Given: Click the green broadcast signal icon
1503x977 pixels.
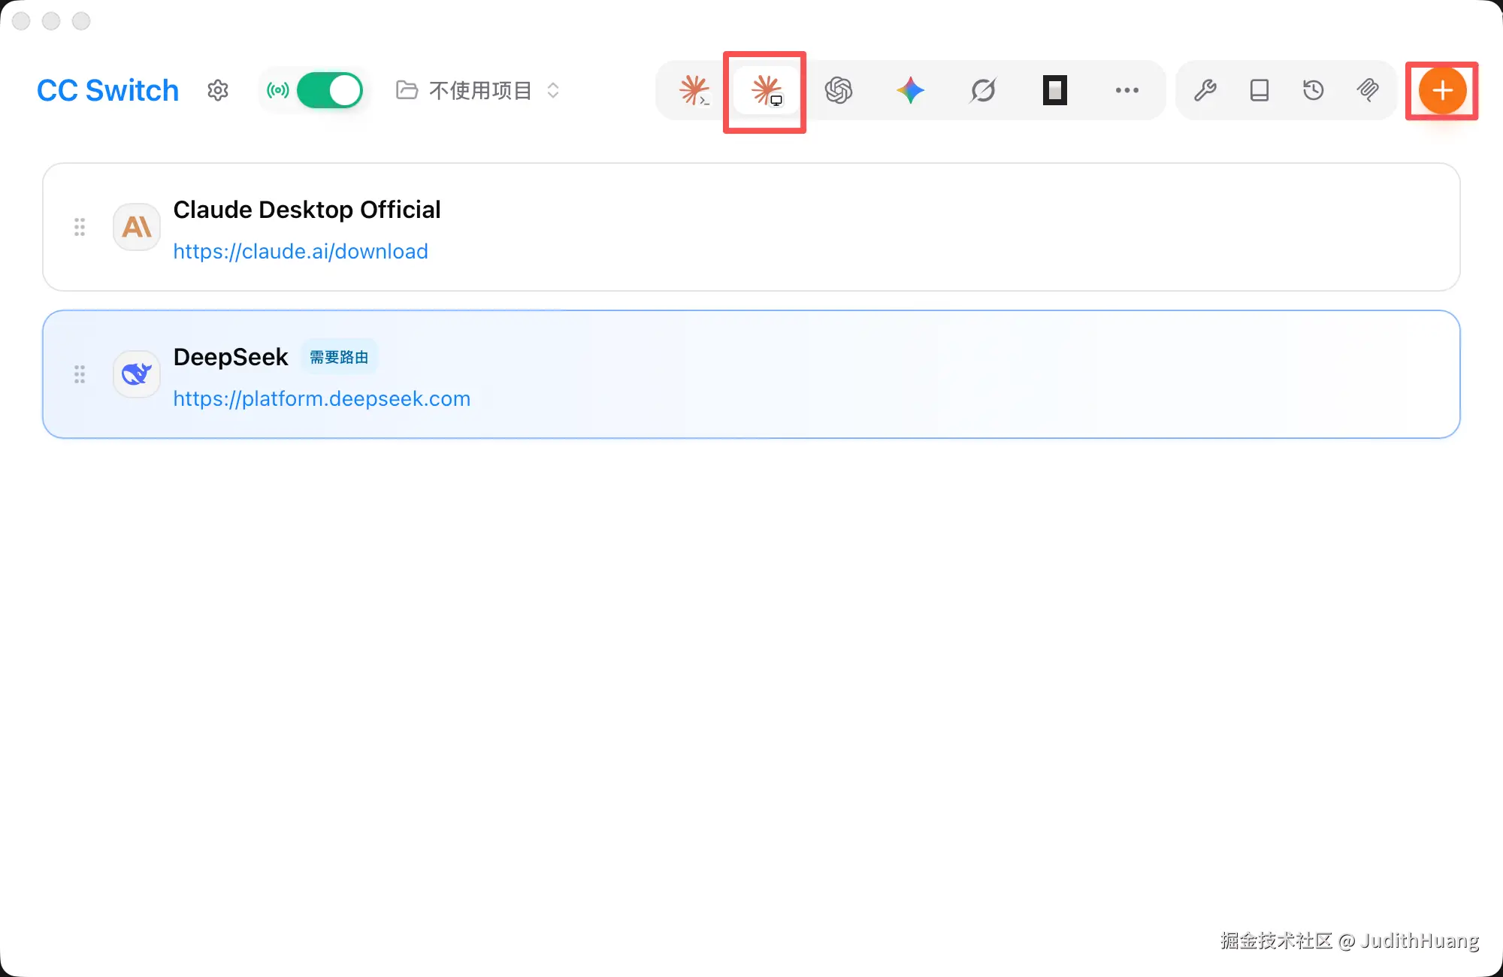Looking at the screenshot, I should point(277,90).
